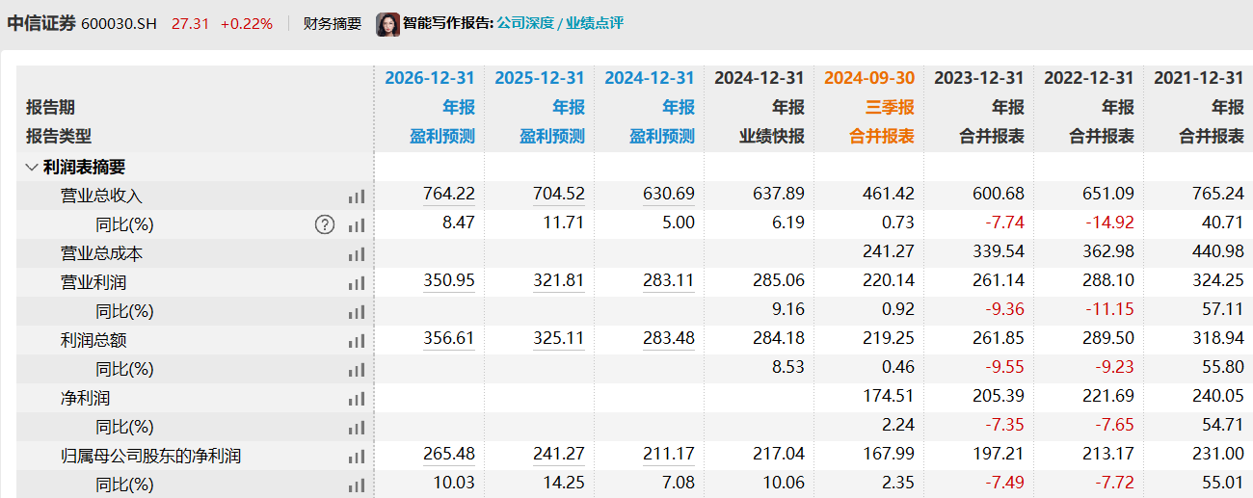Show chart for 利润总额 row
This screenshot has height=498, width=1253.
pyautogui.click(x=357, y=341)
